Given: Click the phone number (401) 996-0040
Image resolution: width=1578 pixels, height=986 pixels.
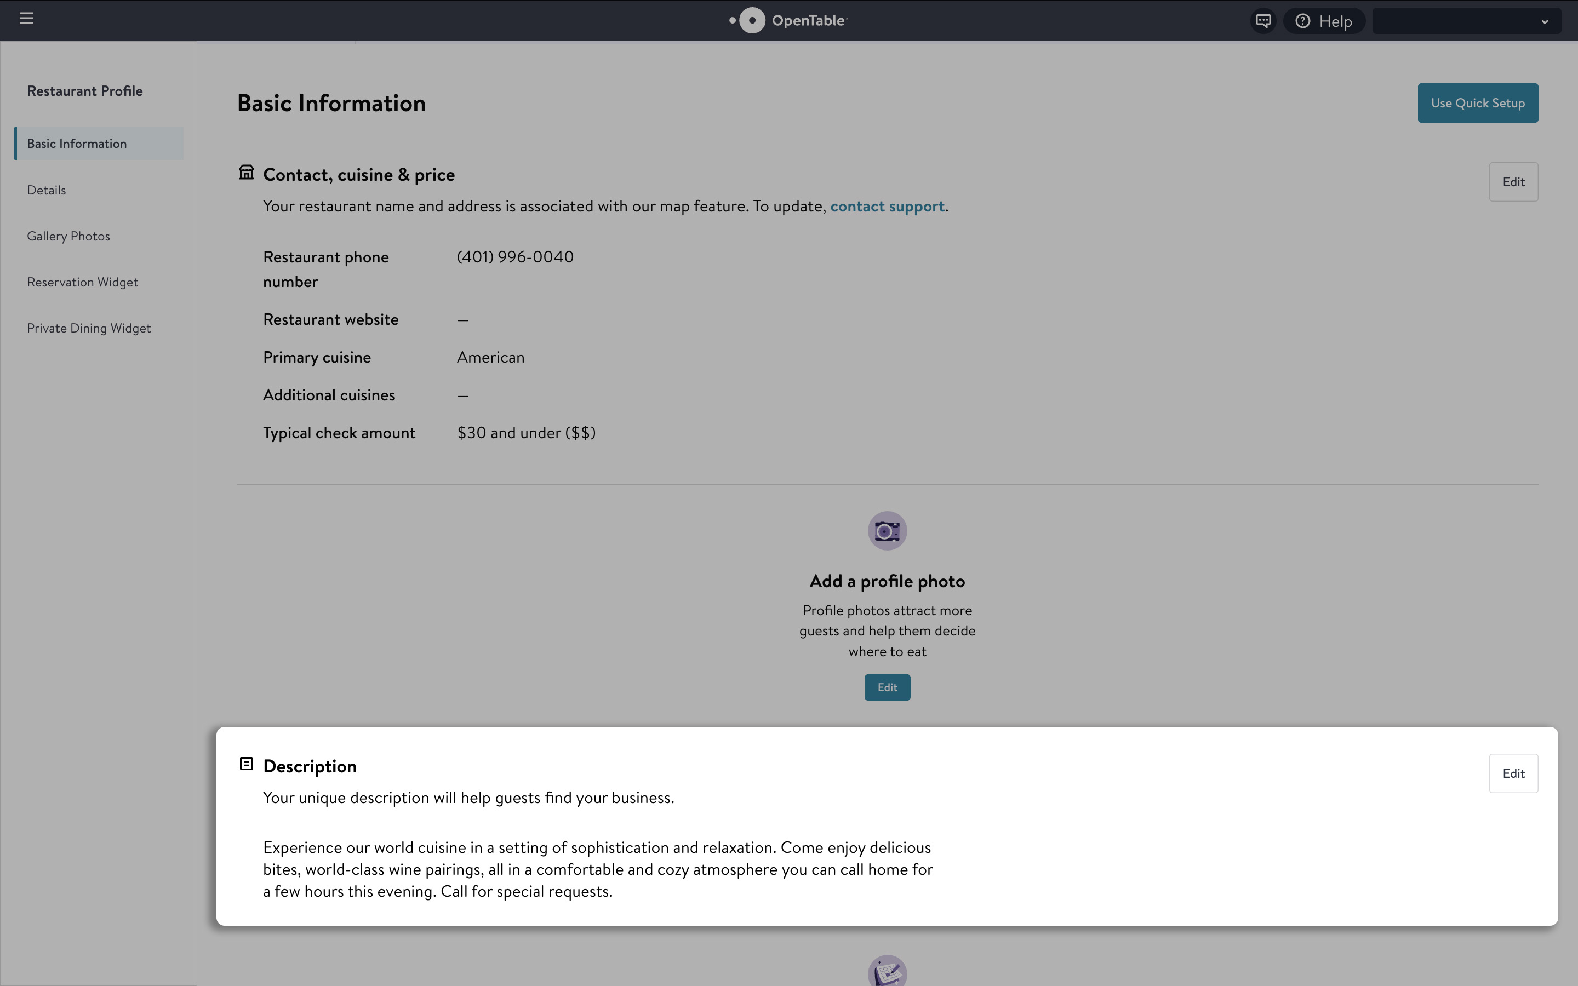Looking at the screenshot, I should click(515, 257).
